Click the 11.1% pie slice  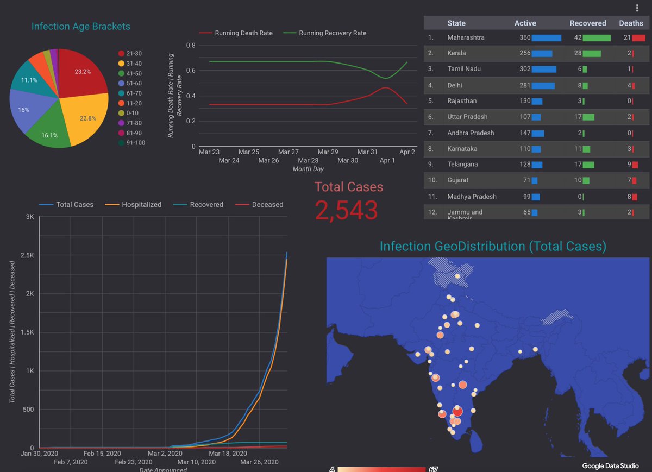pyautogui.click(x=29, y=80)
